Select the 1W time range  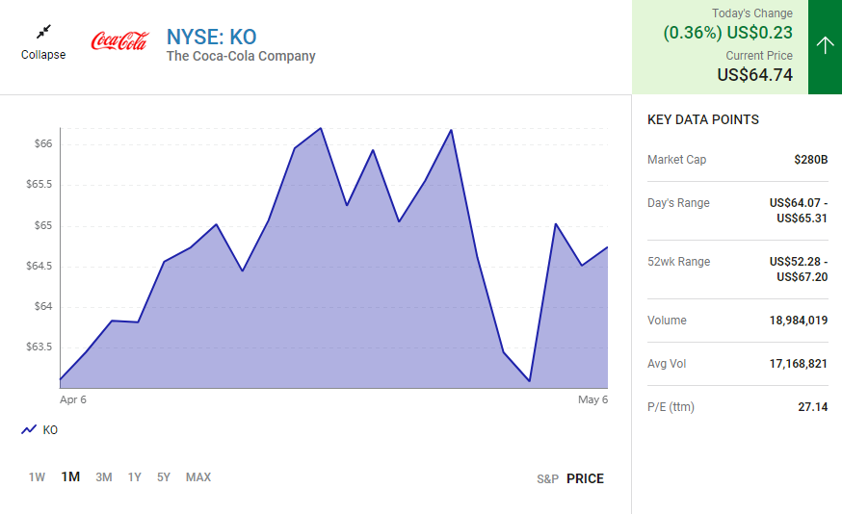coord(37,477)
